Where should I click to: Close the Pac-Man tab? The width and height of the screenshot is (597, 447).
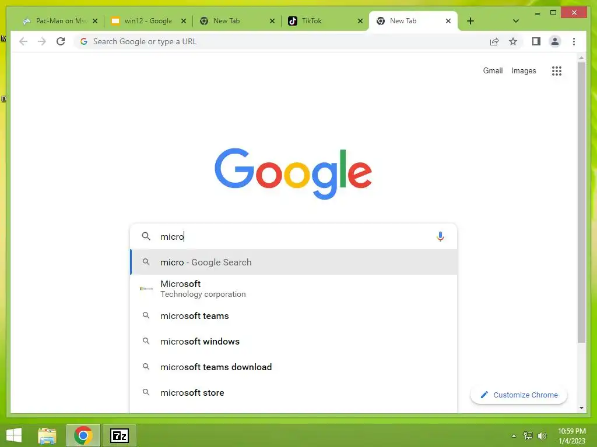point(95,21)
